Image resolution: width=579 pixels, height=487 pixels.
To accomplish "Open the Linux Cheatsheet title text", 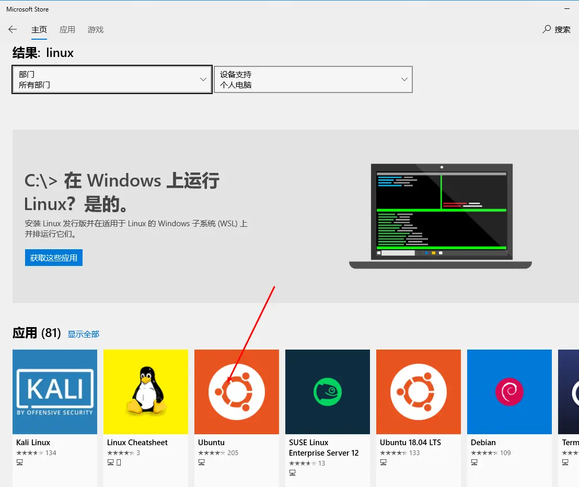I will pos(137,443).
